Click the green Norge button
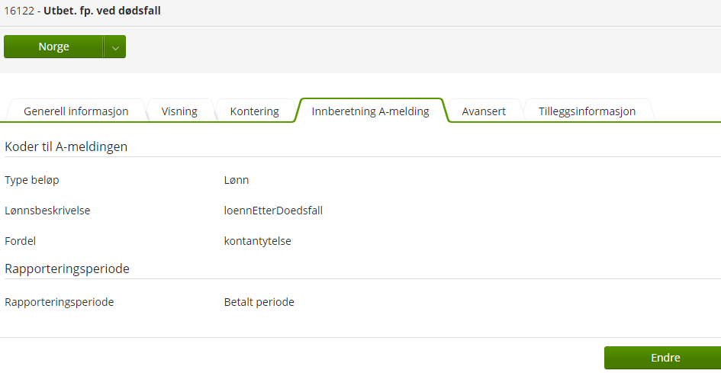 pyautogui.click(x=53, y=47)
